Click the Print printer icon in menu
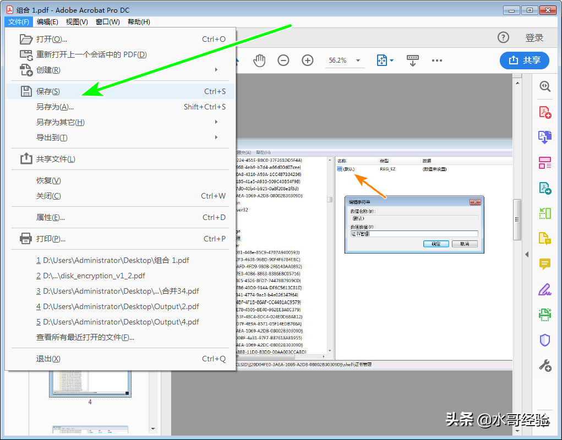The width and height of the screenshot is (562, 440). 26,239
